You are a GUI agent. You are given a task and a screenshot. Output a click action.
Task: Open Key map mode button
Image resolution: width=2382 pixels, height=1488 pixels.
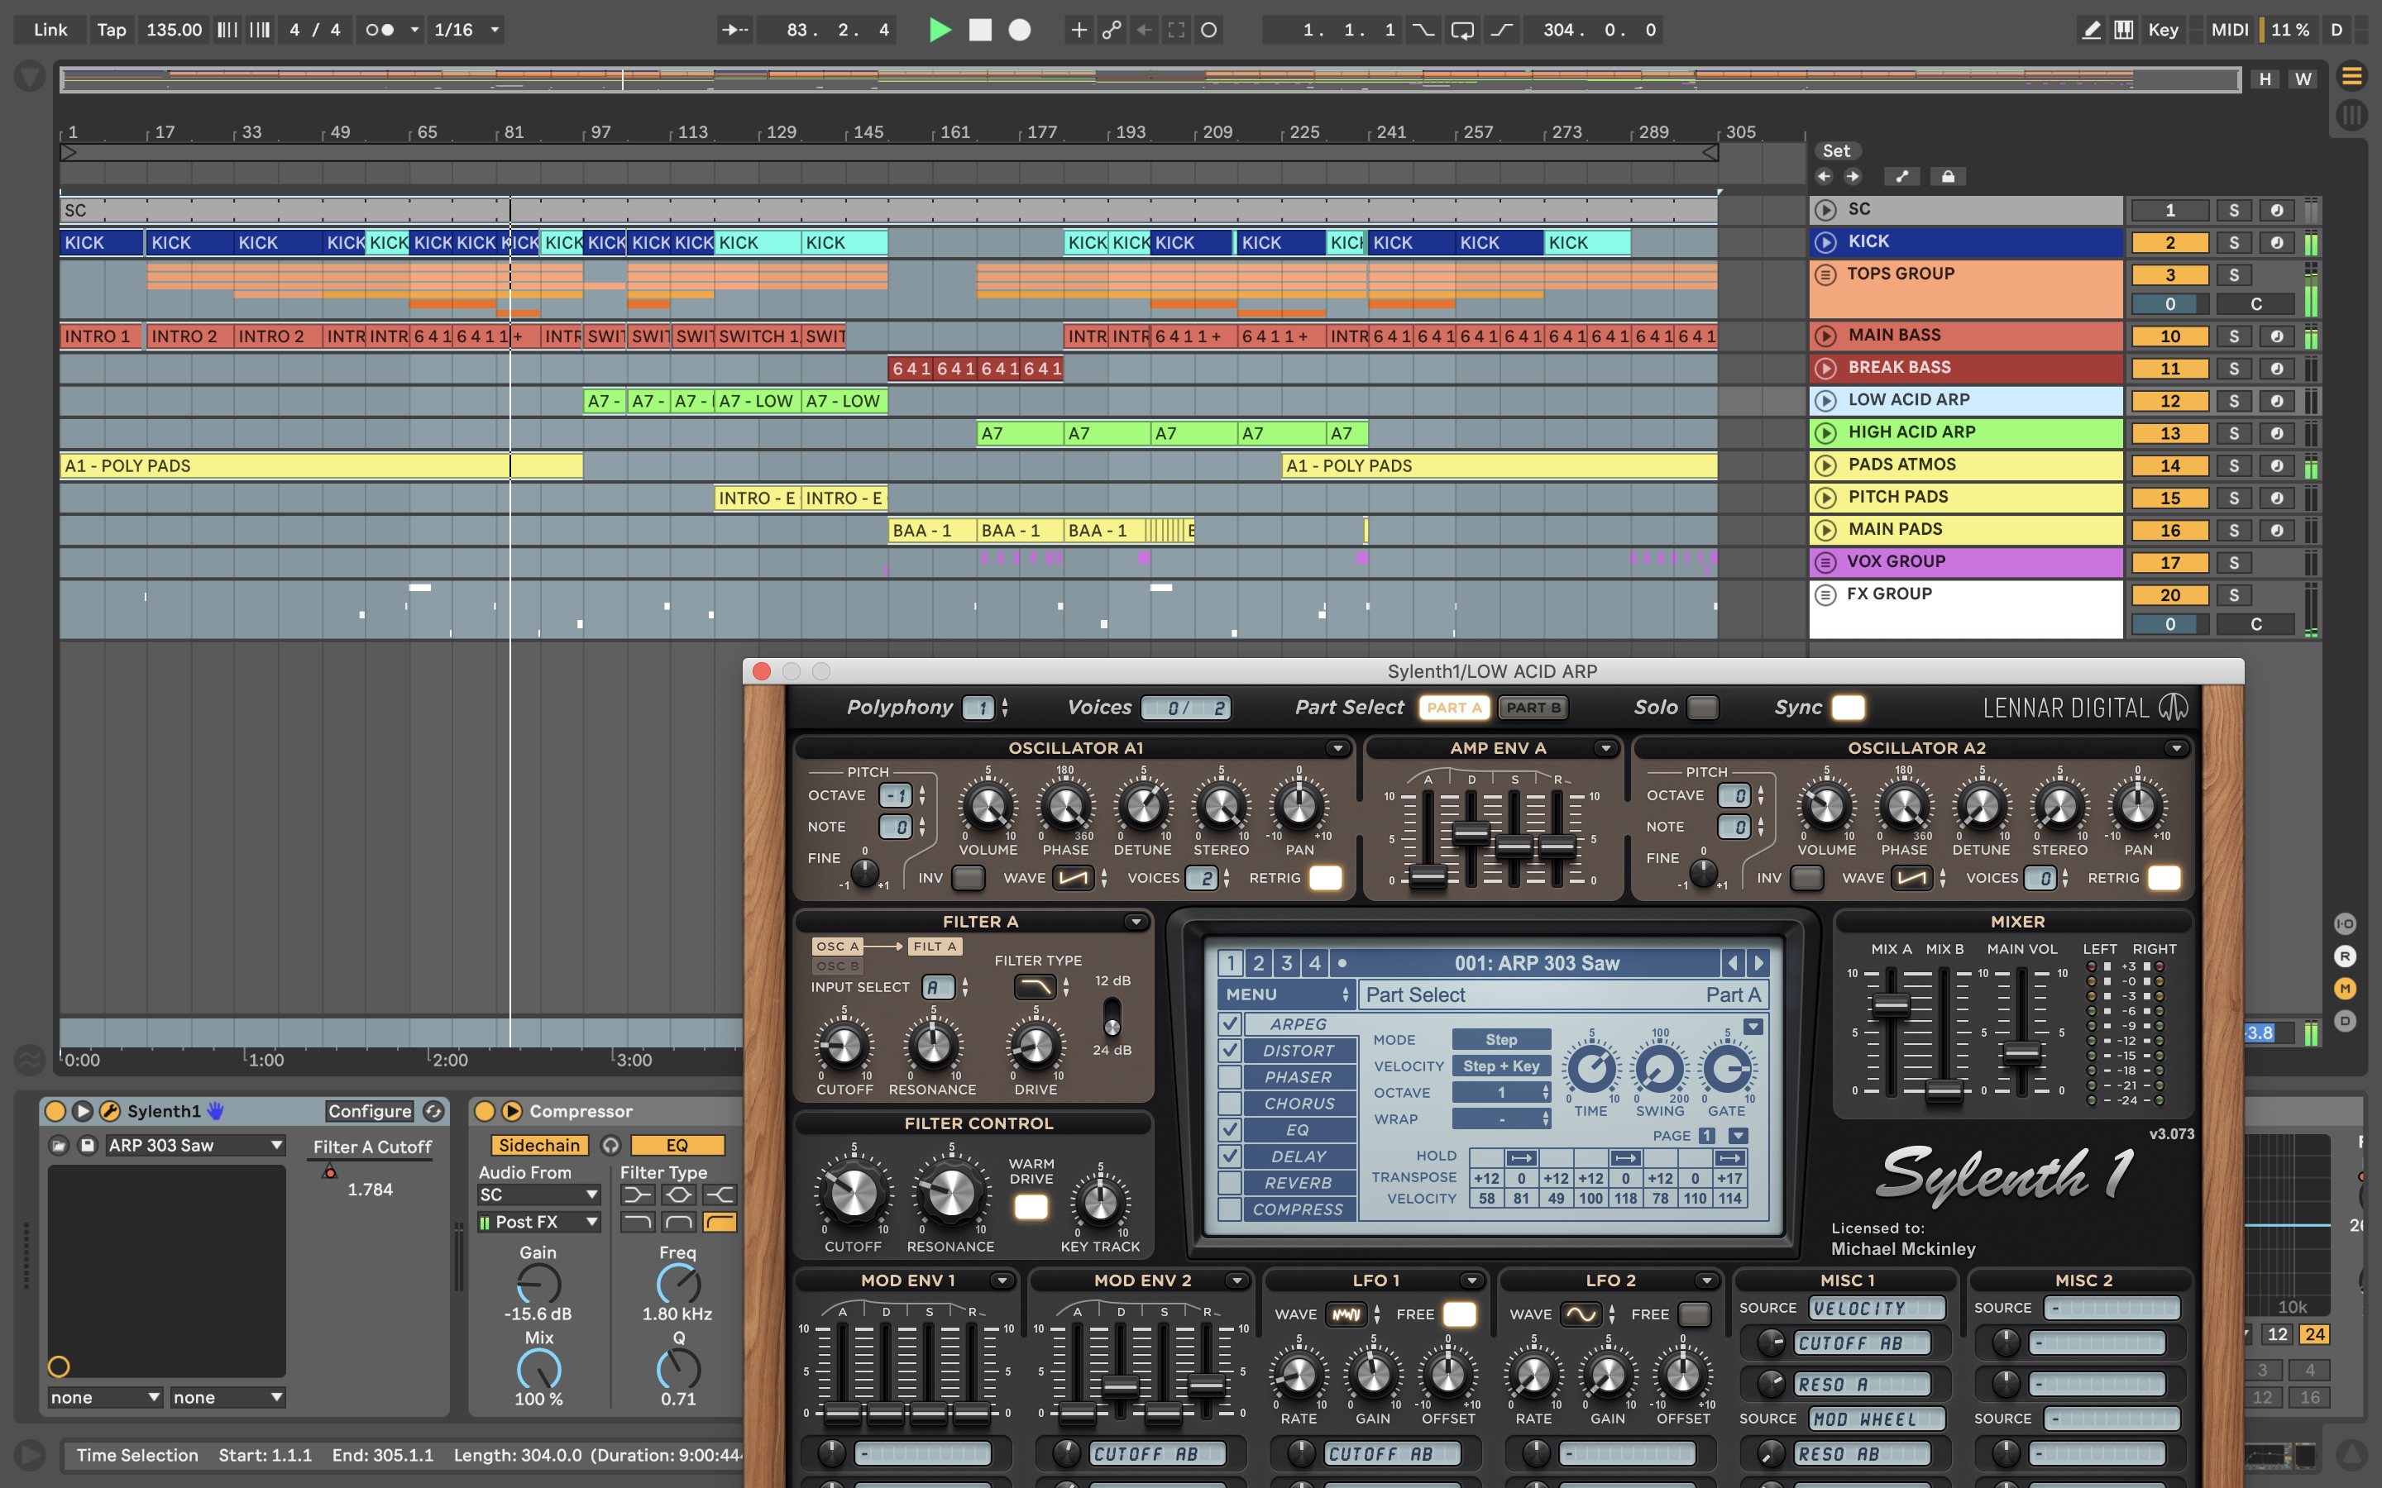coord(2163,30)
